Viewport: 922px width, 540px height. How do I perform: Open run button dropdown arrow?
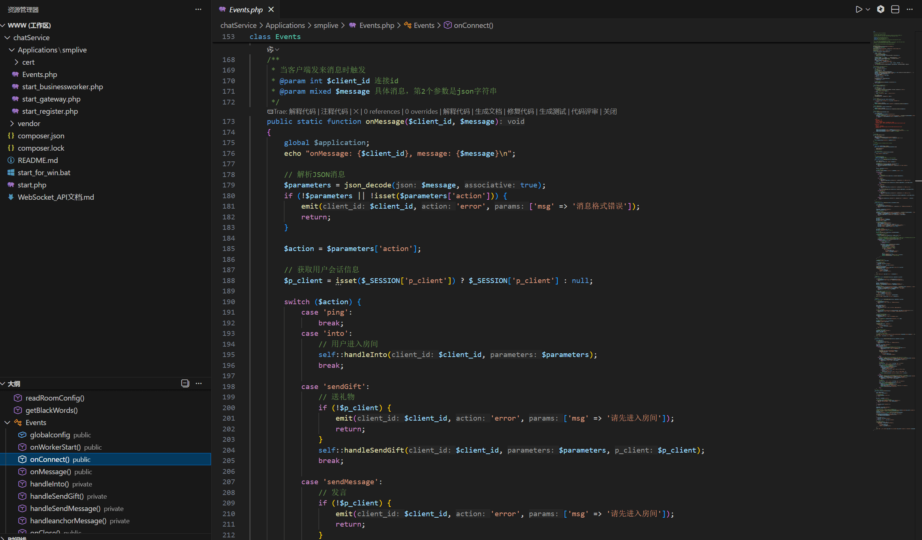[868, 10]
